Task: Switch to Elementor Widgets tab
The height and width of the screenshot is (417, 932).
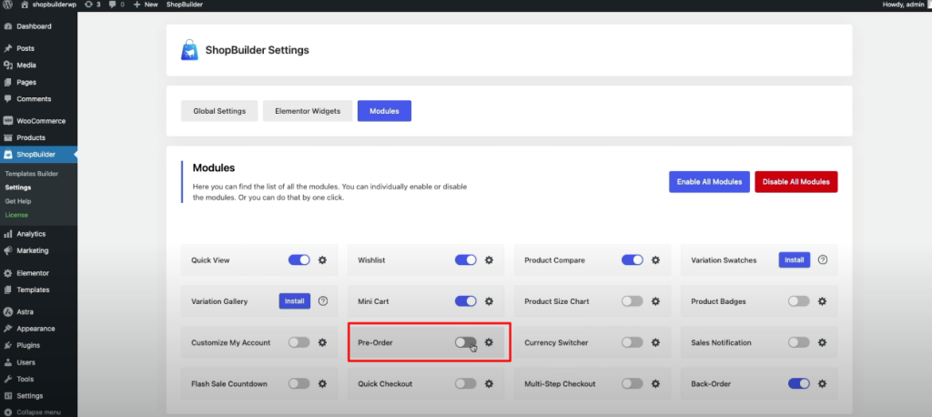Action: 308,111
